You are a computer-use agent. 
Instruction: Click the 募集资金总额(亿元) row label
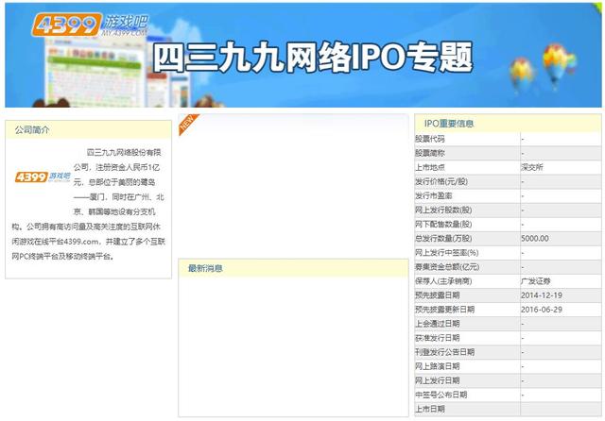point(447,267)
